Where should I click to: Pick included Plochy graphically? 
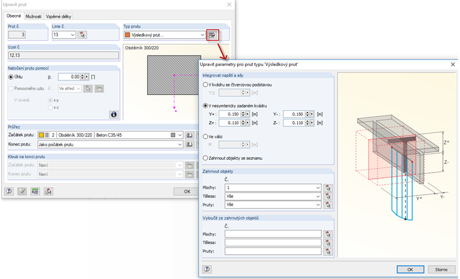[x=328, y=188]
